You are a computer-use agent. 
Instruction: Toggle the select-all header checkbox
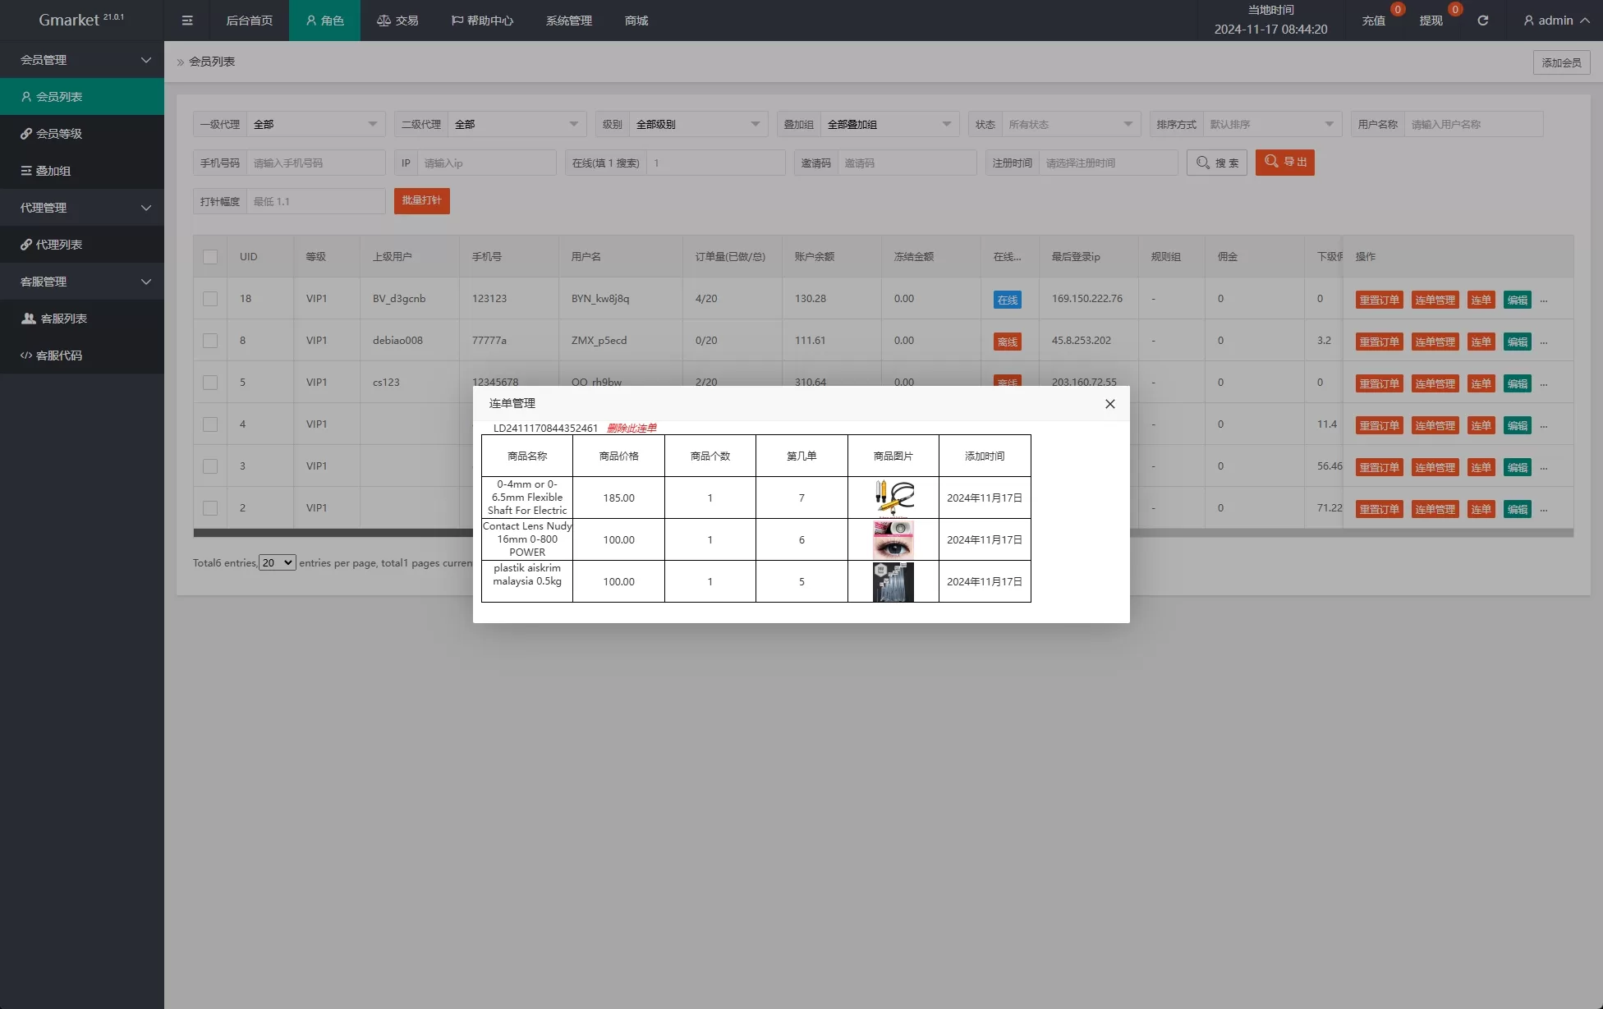210,257
